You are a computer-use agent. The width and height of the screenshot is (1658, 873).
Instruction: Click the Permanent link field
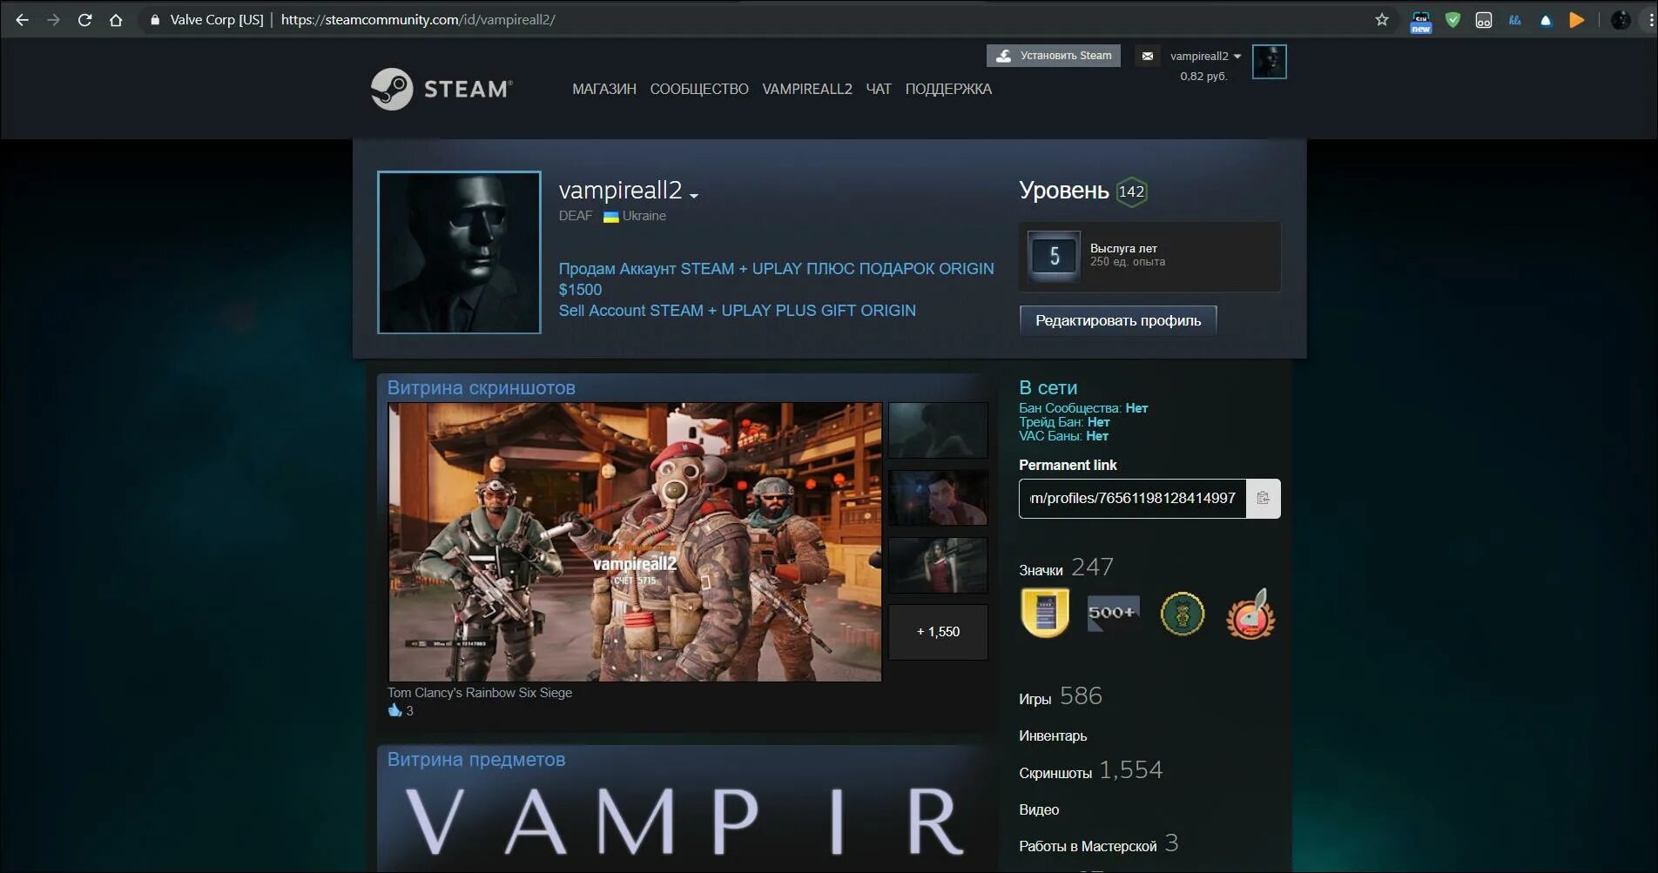(x=1132, y=499)
